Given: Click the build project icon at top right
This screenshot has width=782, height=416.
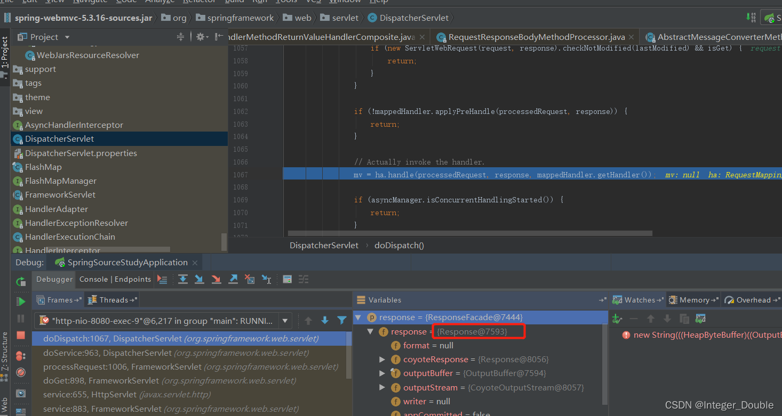Looking at the screenshot, I should pyautogui.click(x=751, y=18).
